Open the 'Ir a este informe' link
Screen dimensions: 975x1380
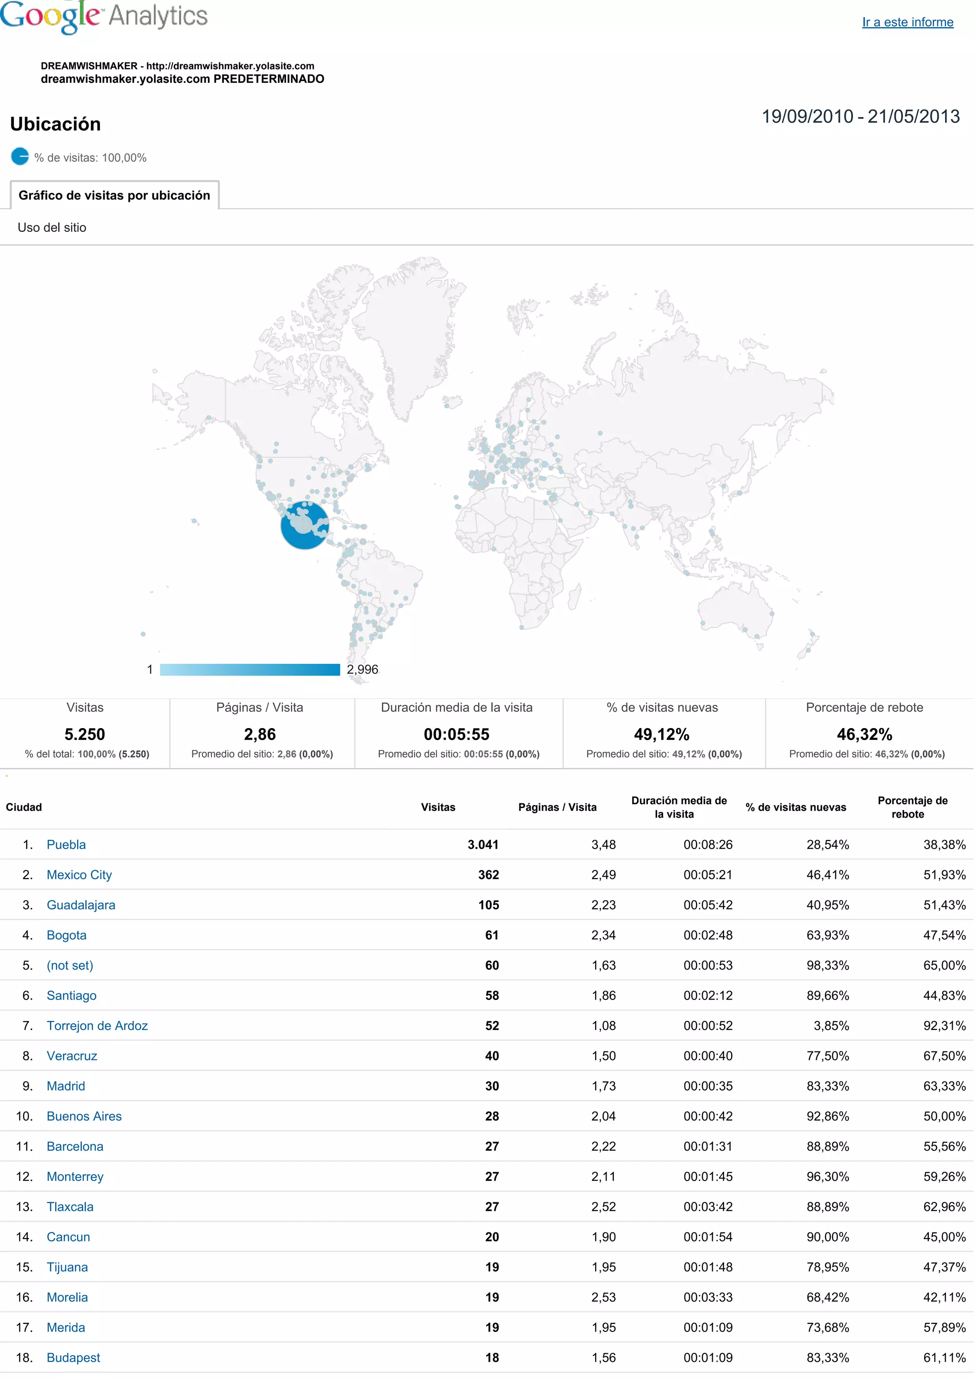907,22
